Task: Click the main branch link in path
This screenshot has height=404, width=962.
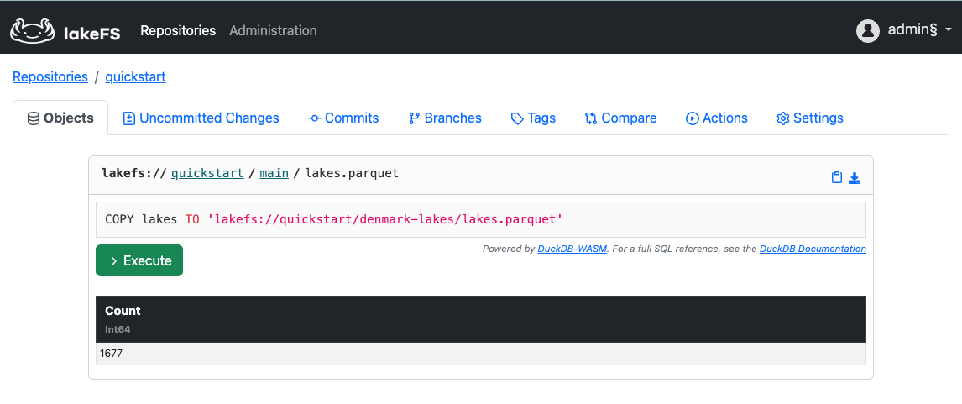Action: pyautogui.click(x=274, y=174)
